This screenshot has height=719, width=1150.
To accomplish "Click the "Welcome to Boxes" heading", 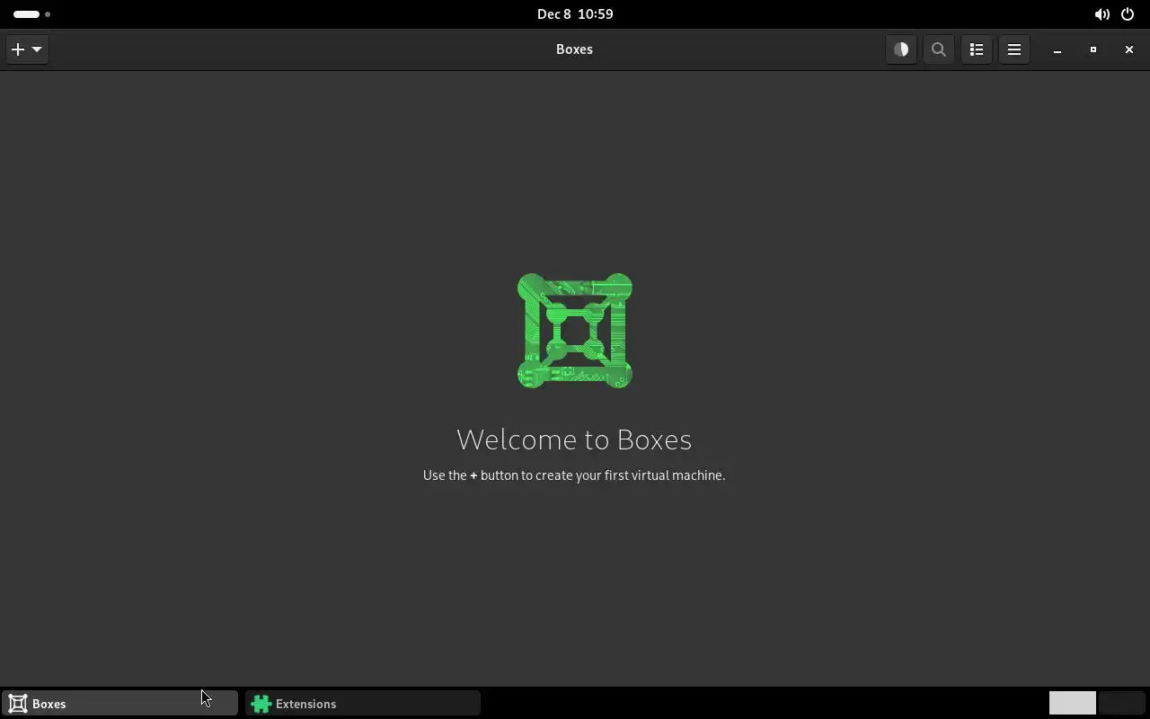I will 574,439.
